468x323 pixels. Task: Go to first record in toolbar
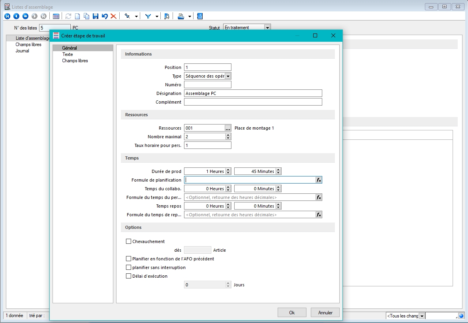coord(8,16)
